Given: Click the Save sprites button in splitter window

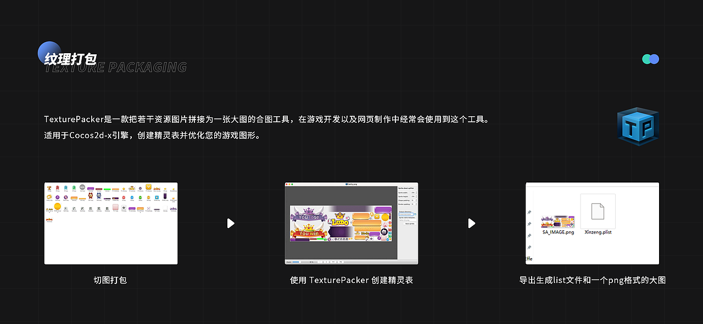Looking at the screenshot, I should point(410,224).
